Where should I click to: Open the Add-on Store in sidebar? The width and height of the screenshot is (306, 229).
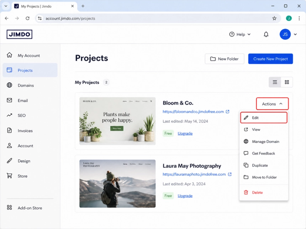[30, 208]
